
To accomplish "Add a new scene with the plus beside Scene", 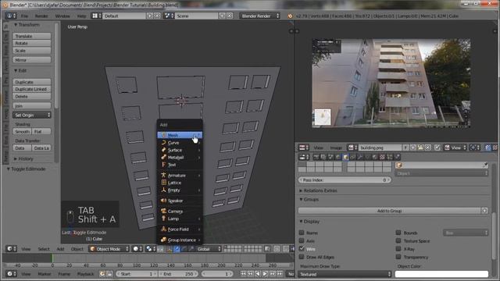I will pos(222,16).
